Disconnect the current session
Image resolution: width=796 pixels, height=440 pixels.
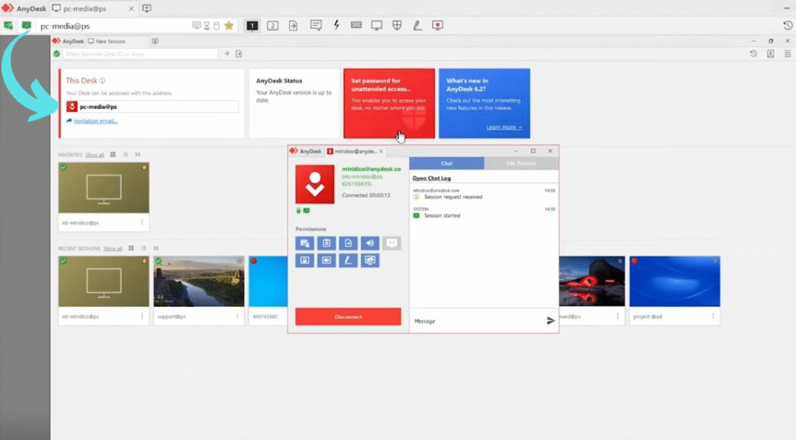[x=348, y=316]
